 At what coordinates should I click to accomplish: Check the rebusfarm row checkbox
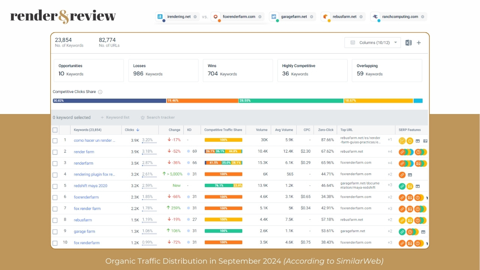(x=55, y=220)
